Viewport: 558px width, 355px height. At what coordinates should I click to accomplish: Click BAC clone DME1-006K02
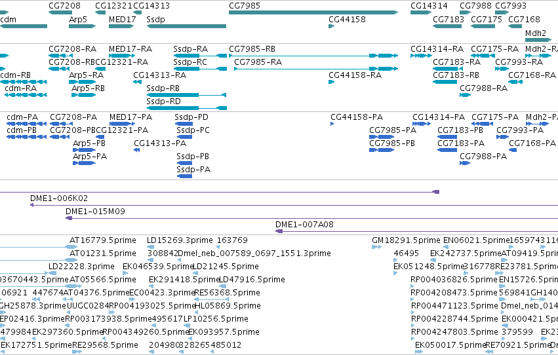(x=294, y=205)
